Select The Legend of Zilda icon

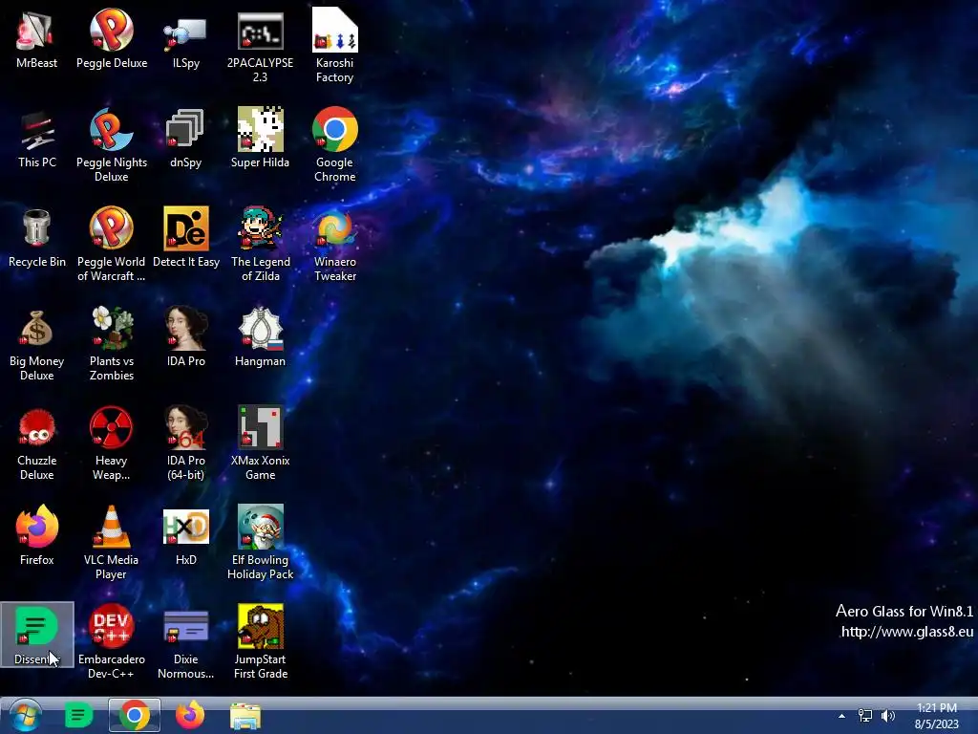[x=260, y=245]
